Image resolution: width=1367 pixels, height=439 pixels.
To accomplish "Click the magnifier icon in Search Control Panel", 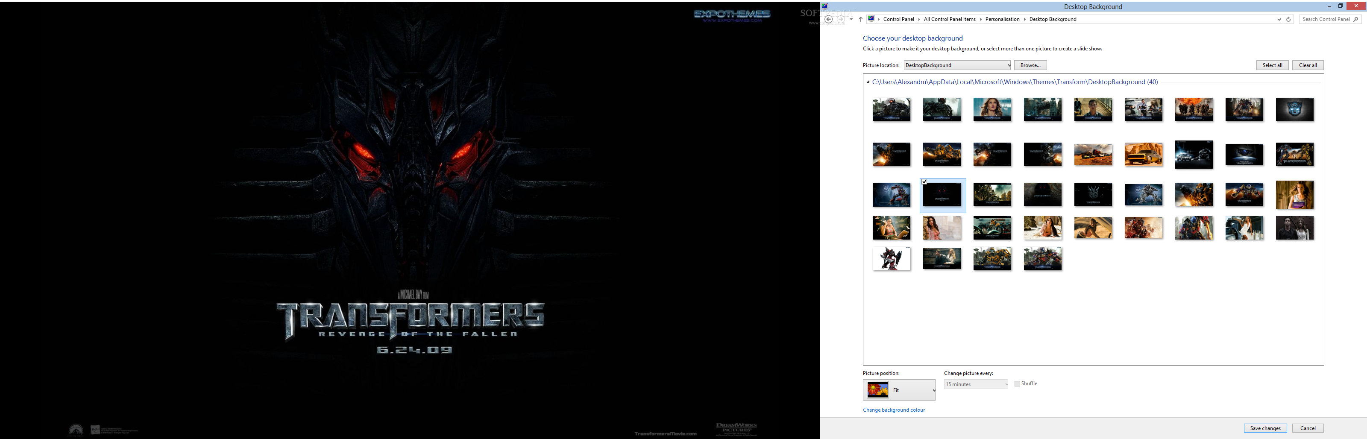I will (1355, 19).
